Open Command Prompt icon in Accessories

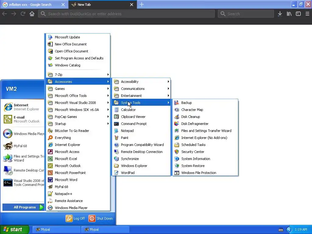coord(116,124)
